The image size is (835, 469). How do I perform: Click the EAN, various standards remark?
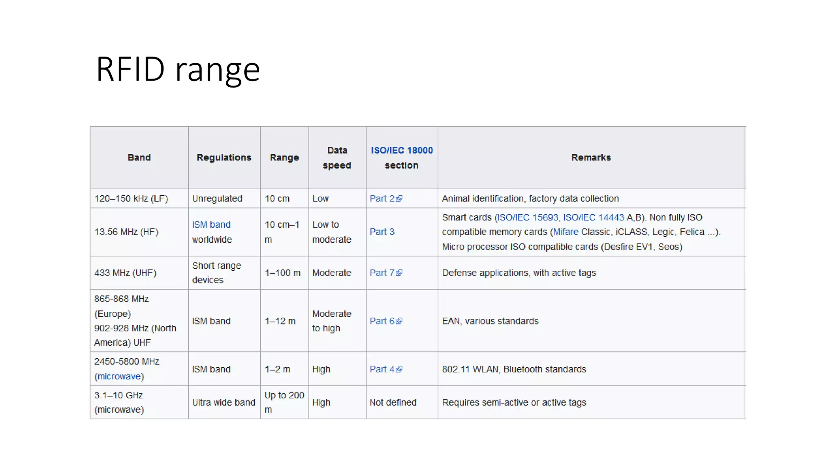(490, 321)
